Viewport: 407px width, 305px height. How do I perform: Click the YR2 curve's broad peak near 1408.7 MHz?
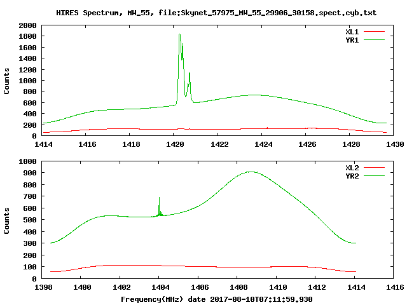(x=251, y=172)
